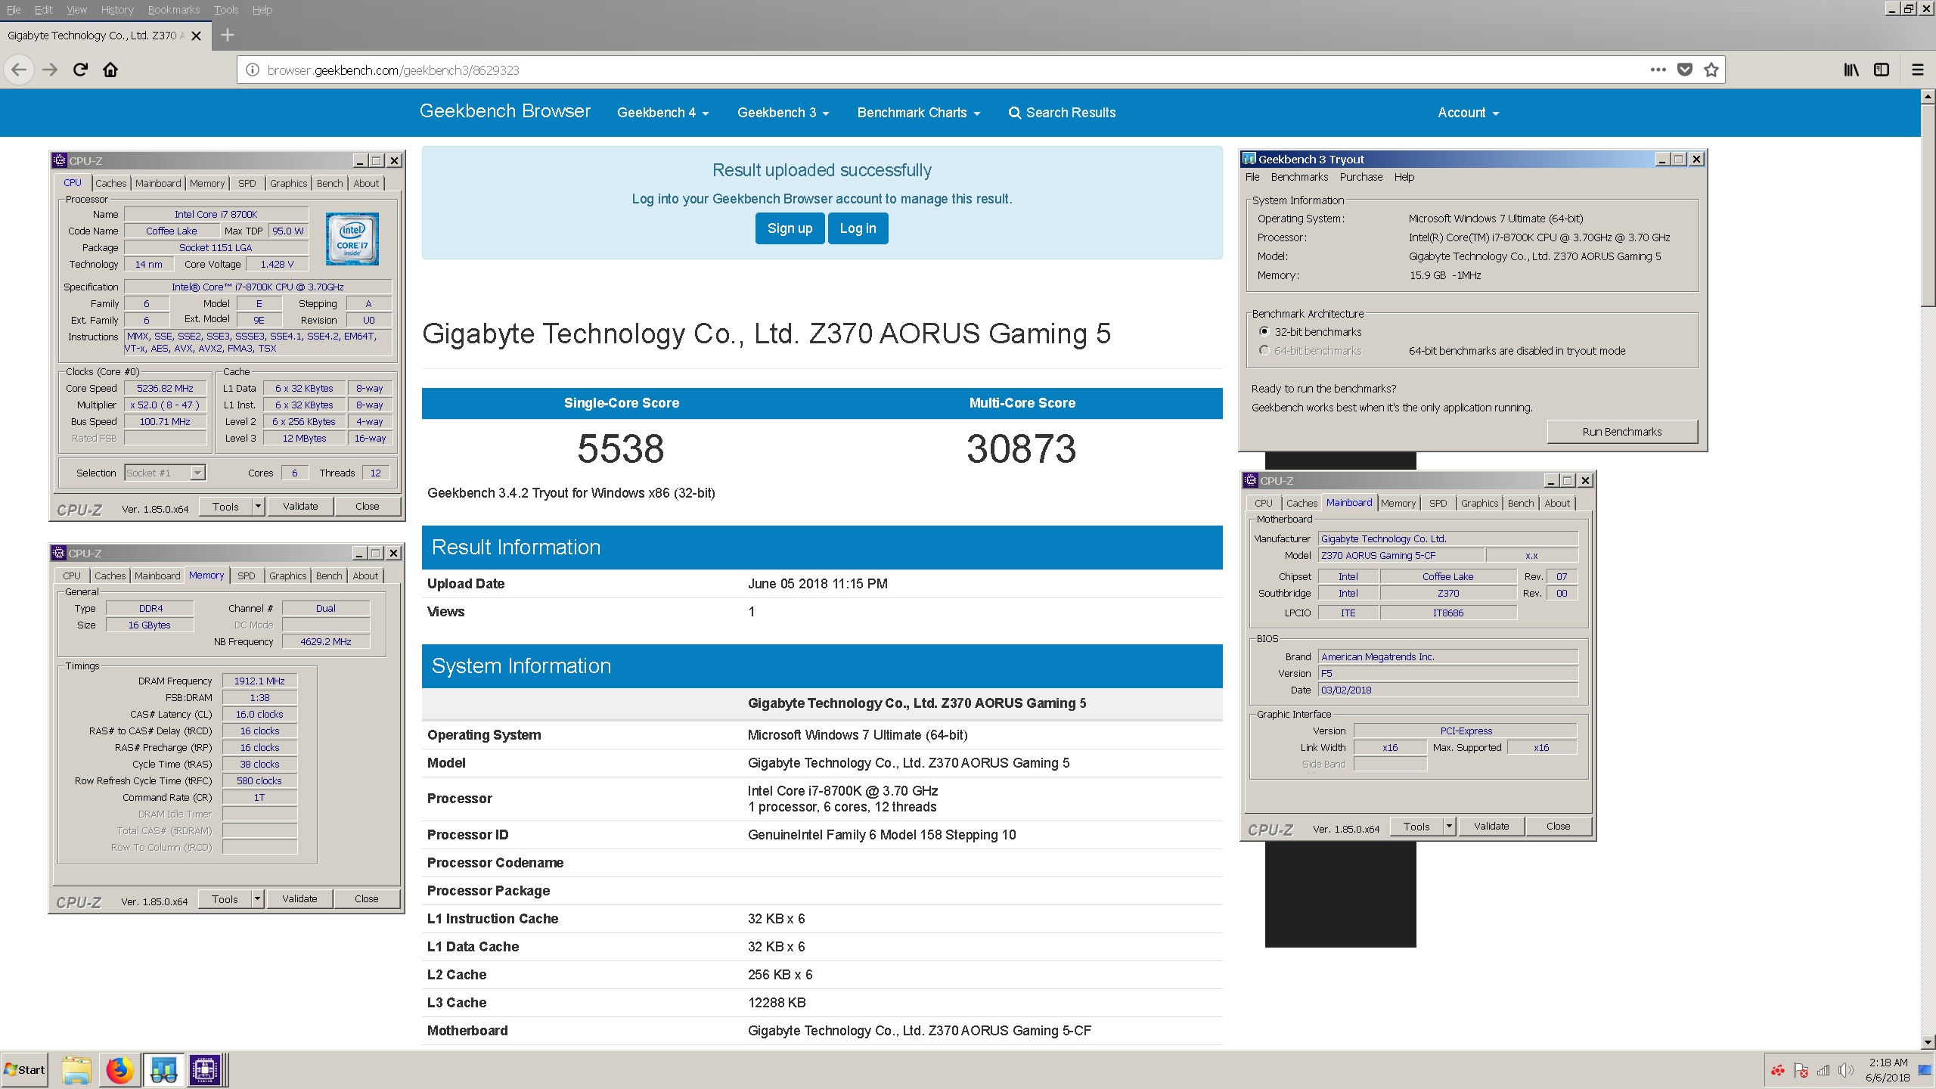
Task: Expand the Geekbench 3 dropdown menu
Action: [x=783, y=113]
